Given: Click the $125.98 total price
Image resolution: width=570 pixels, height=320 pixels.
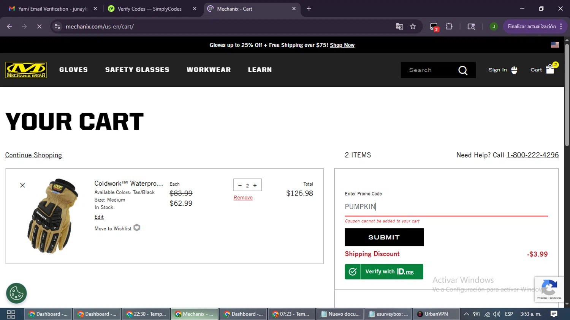Looking at the screenshot, I should 299,193.
